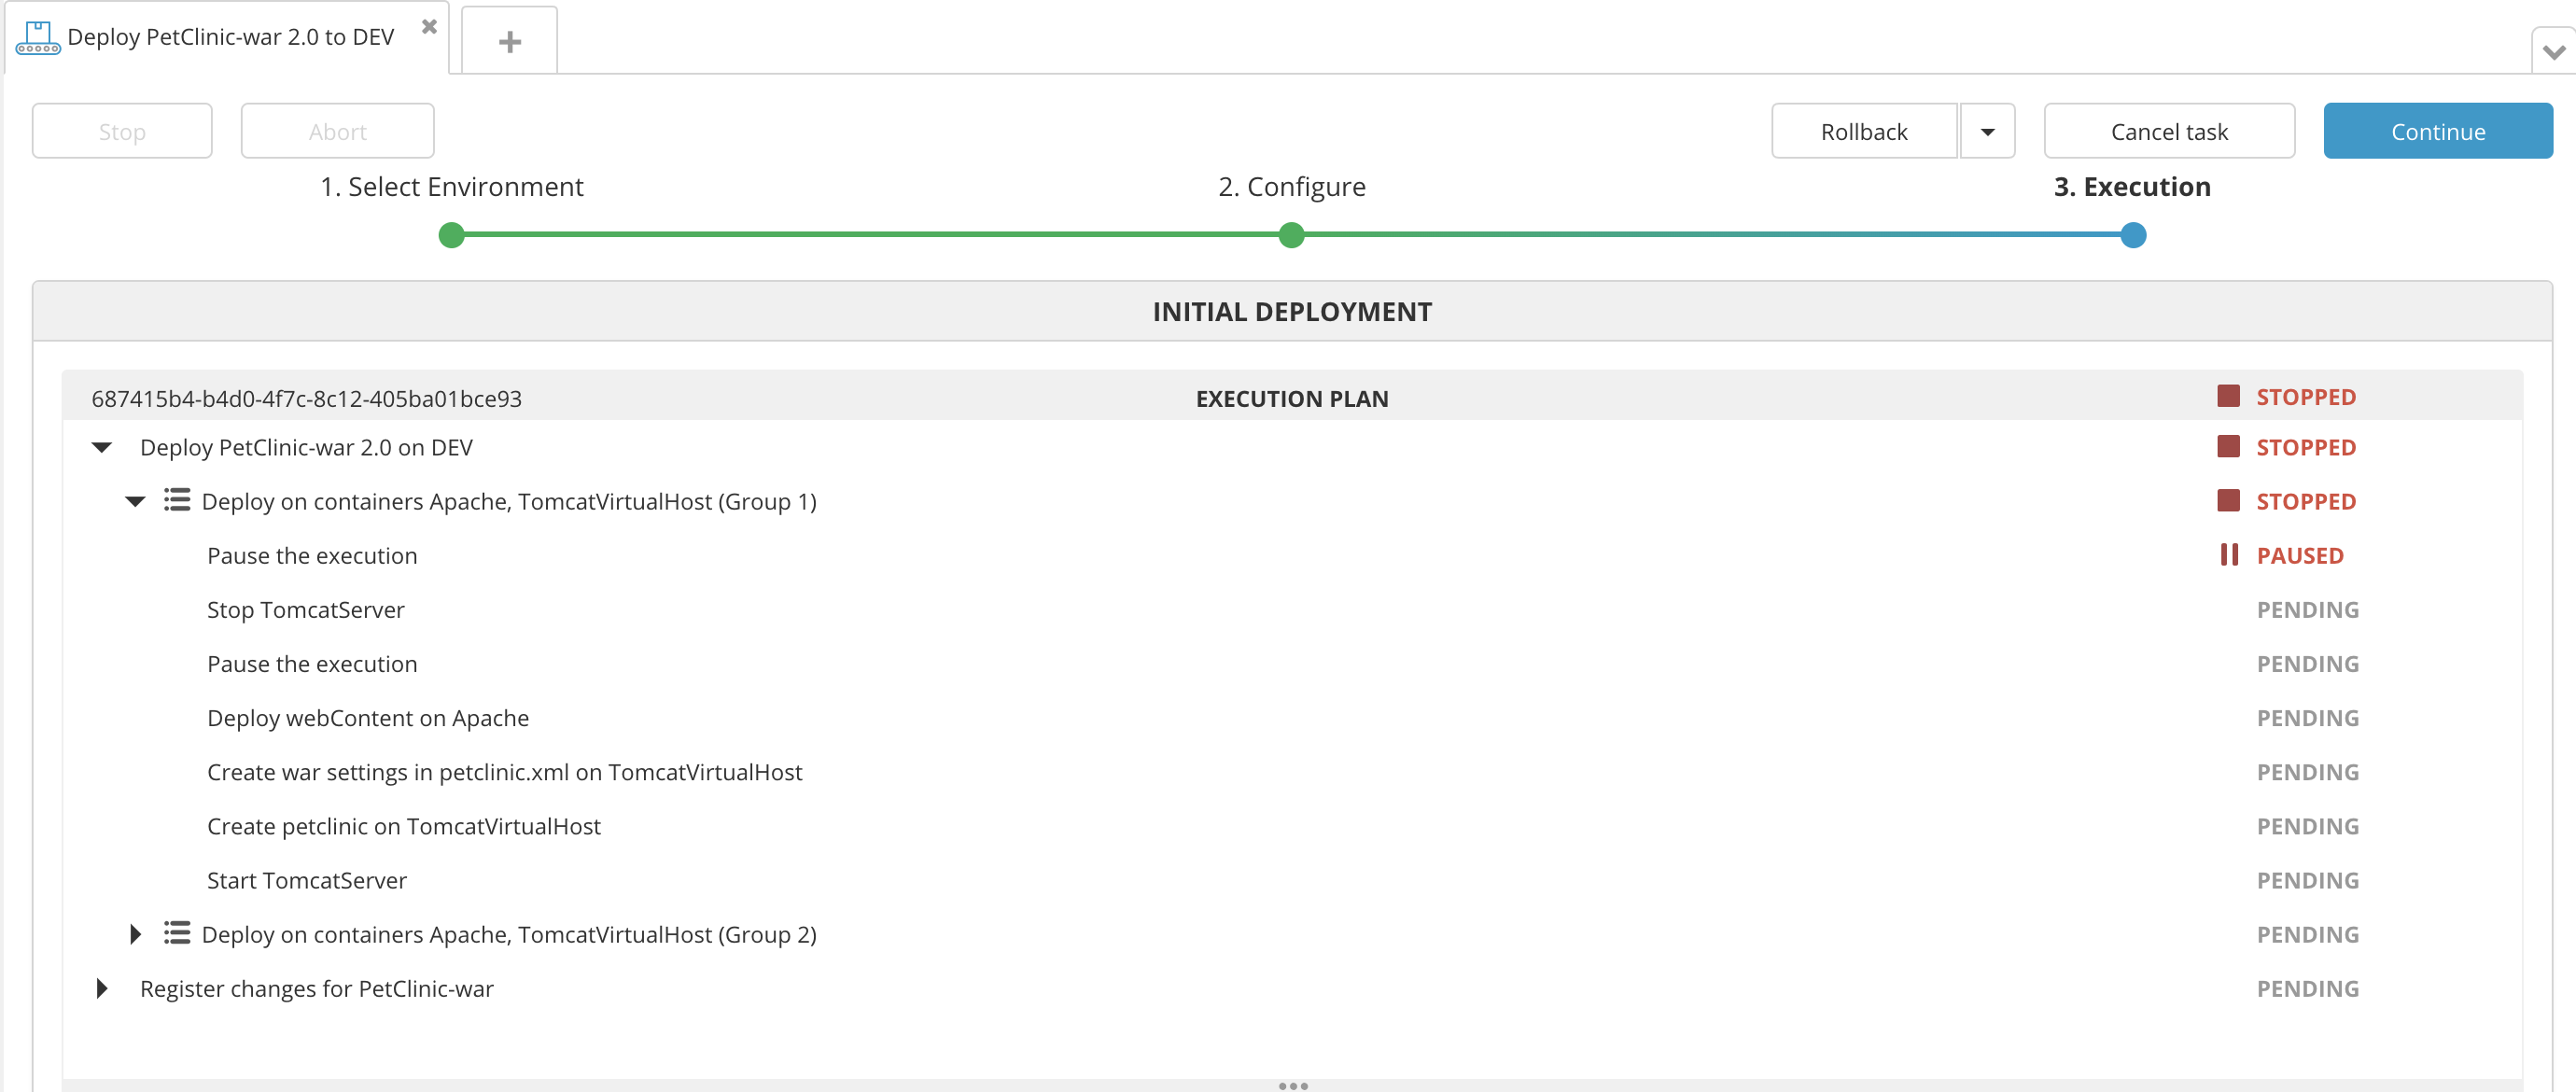Click the Continue button to proceed

click(2440, 130)
